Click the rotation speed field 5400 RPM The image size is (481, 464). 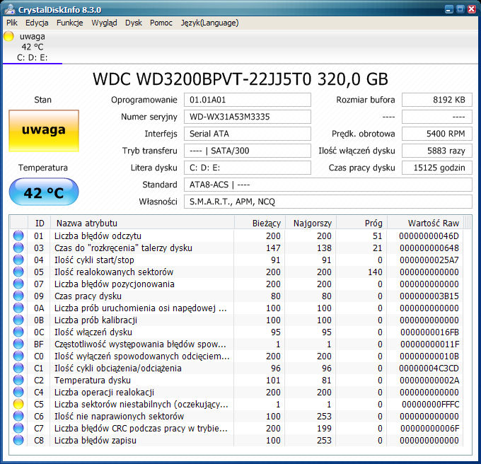pyautogui.click(x=437, y=134)
